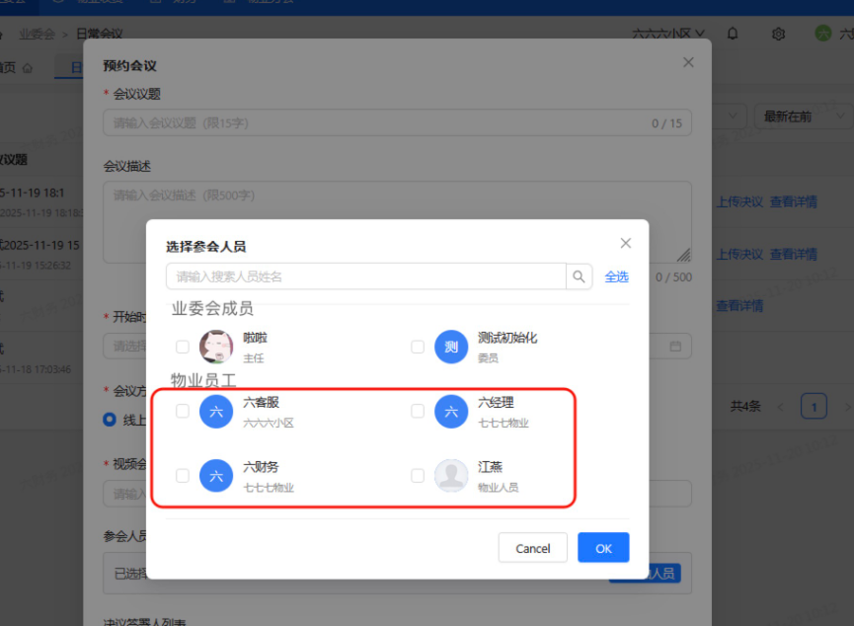Click 江燕 default gray avatar
This screenshot has height=626, width=854.
[x=451, y=476]
